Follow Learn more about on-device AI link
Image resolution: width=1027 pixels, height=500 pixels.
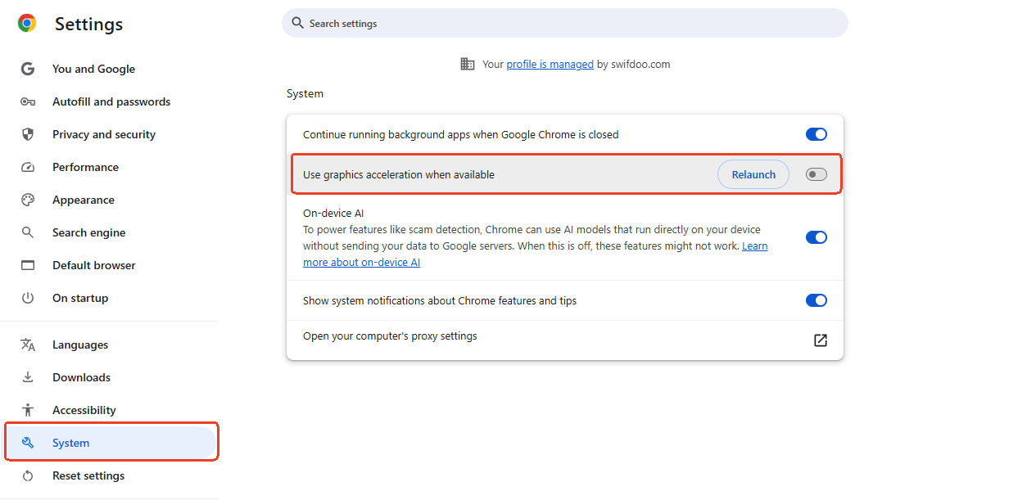[536, 255]
